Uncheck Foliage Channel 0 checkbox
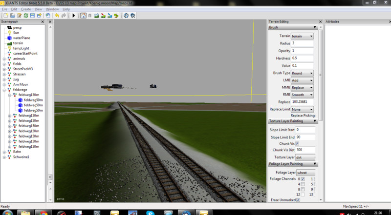The width and height of the screenshot is (391, 215). tap(303, 179)
